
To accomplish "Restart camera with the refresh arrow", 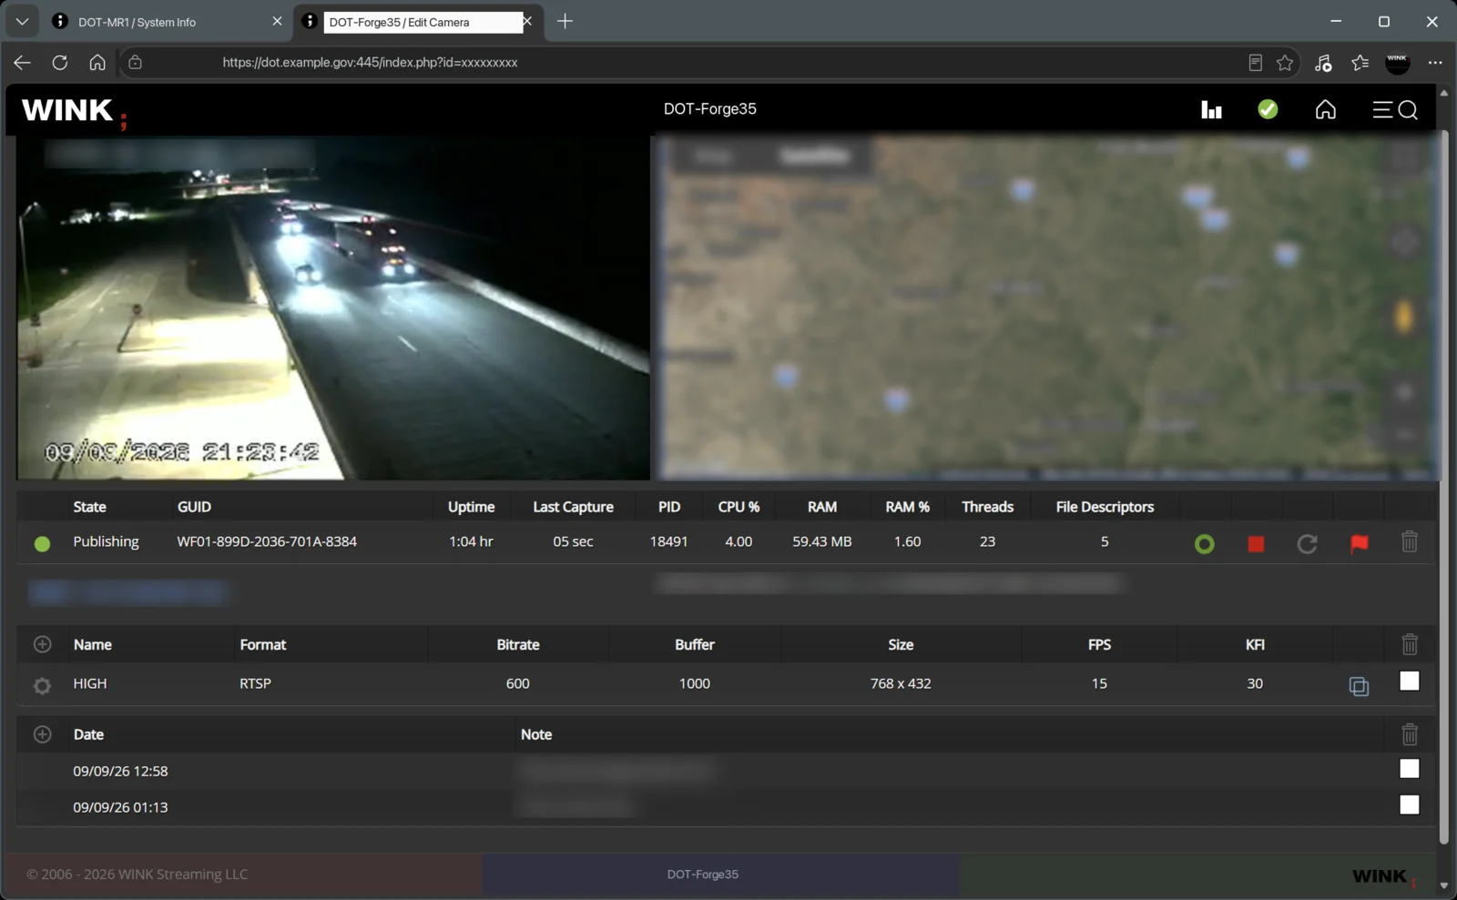I will 1307,544.
